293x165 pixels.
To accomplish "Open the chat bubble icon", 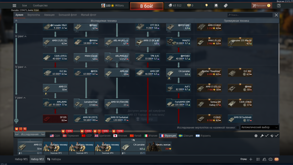I will coord(271,159).
